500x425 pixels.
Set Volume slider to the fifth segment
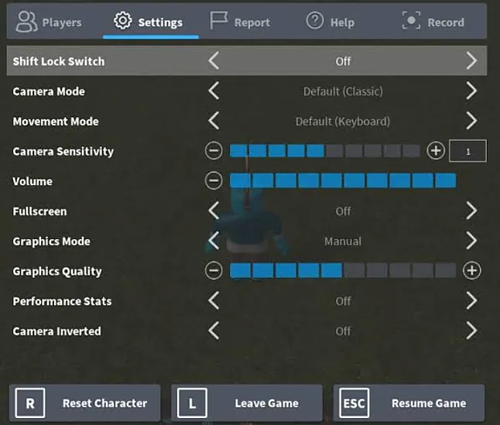[331, 181]
